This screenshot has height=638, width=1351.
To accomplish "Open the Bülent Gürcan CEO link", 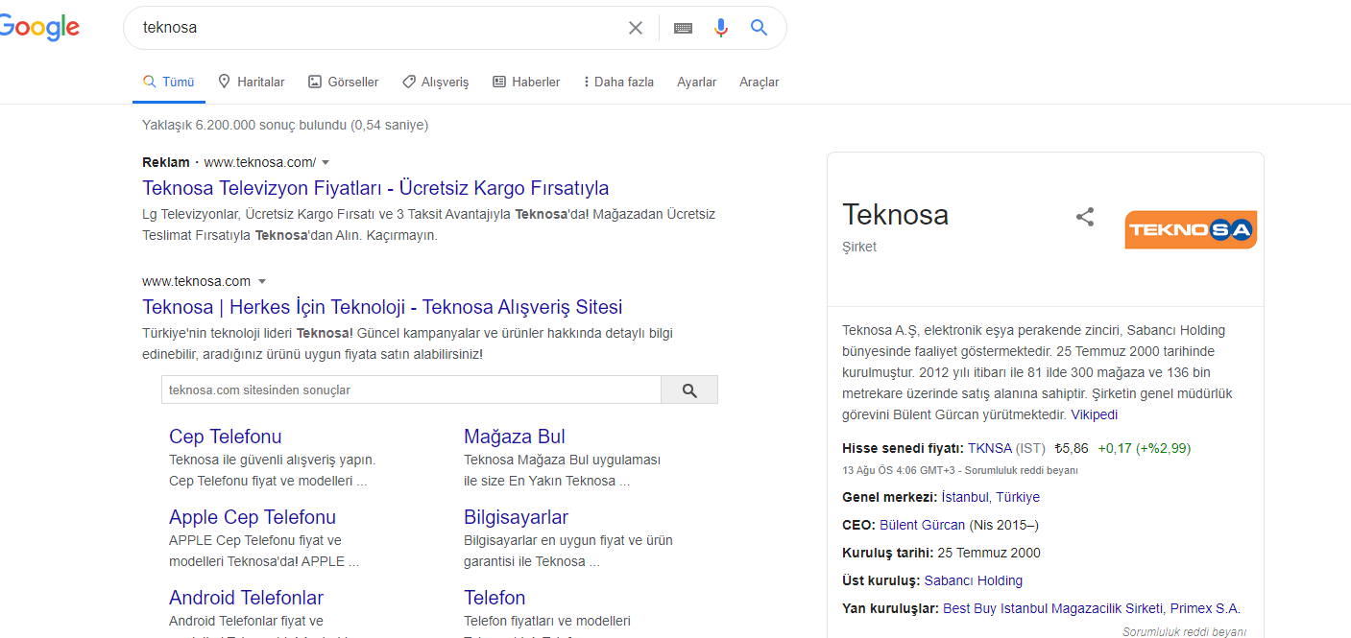I will click(922, 525).
